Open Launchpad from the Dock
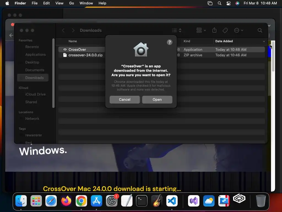 tap(36, 201)
